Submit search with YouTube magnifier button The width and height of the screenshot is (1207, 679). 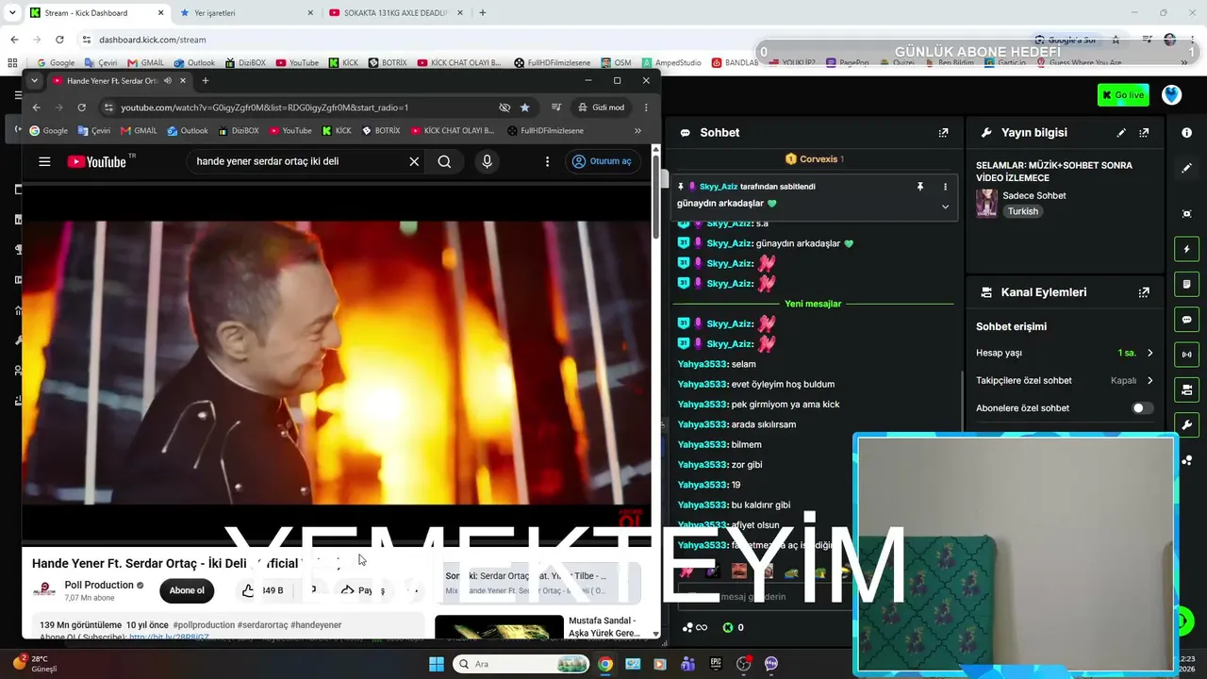point(444,161)
